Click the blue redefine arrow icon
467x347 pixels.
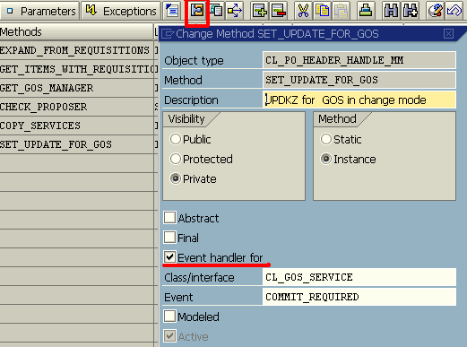pos(454,11)
